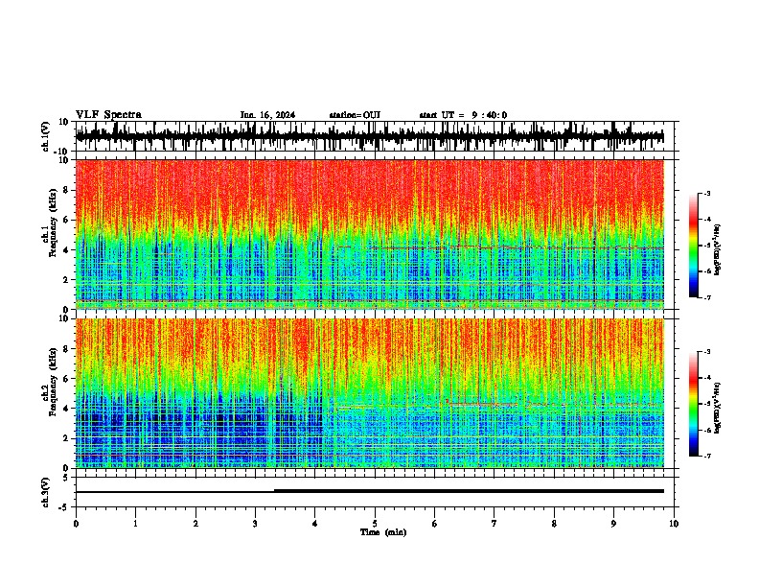Click the time axis tick label "2"
Image resolution: width=759 pixels, height=587 pixels.
pos(195,524)
